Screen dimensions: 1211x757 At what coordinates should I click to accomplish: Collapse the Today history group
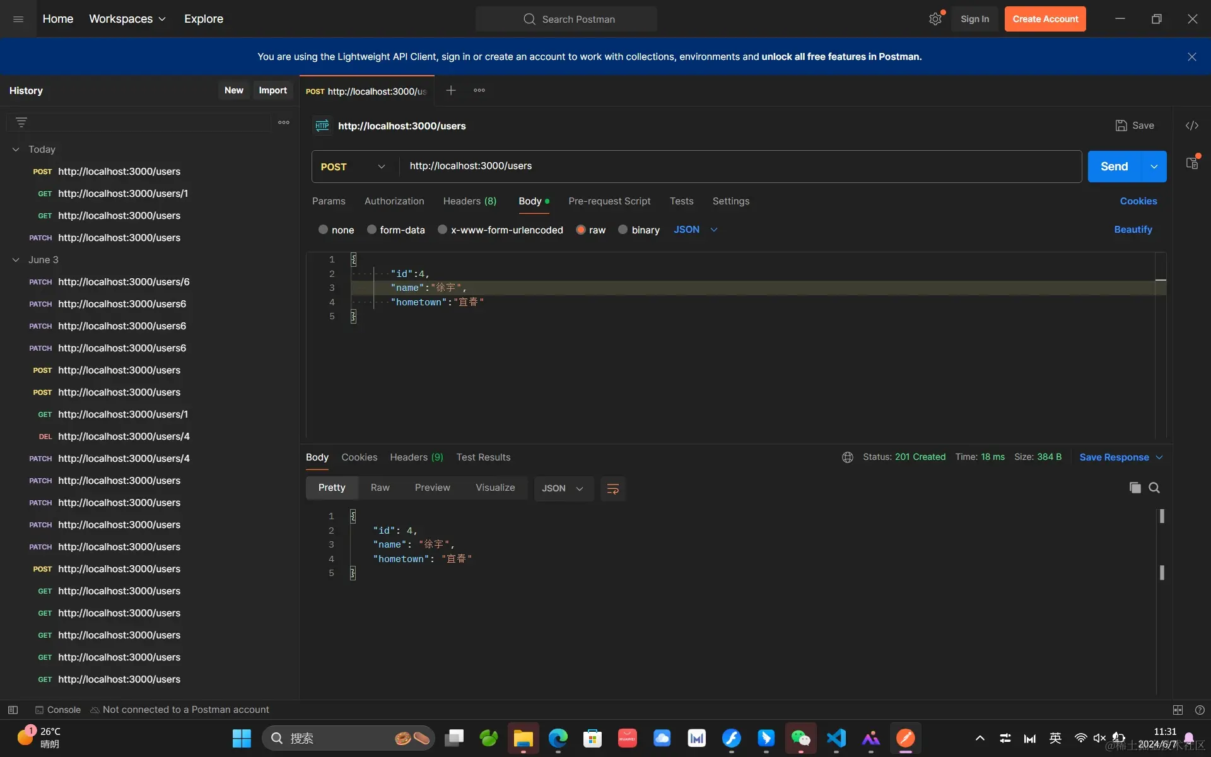coord(16,150)
